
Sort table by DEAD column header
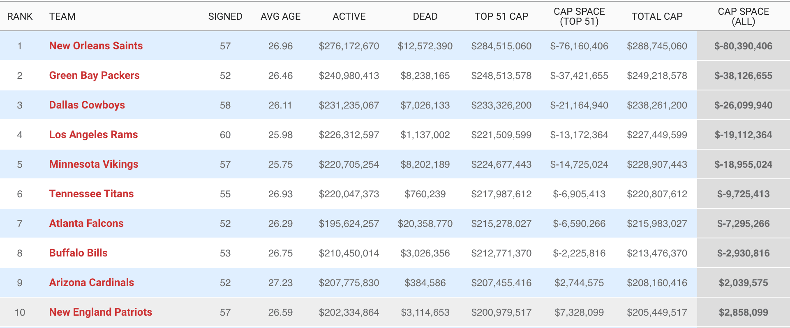[425, 16]
